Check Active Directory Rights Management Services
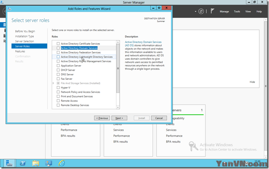Screen dimensions: 269x169 click(x=58, y=61)
